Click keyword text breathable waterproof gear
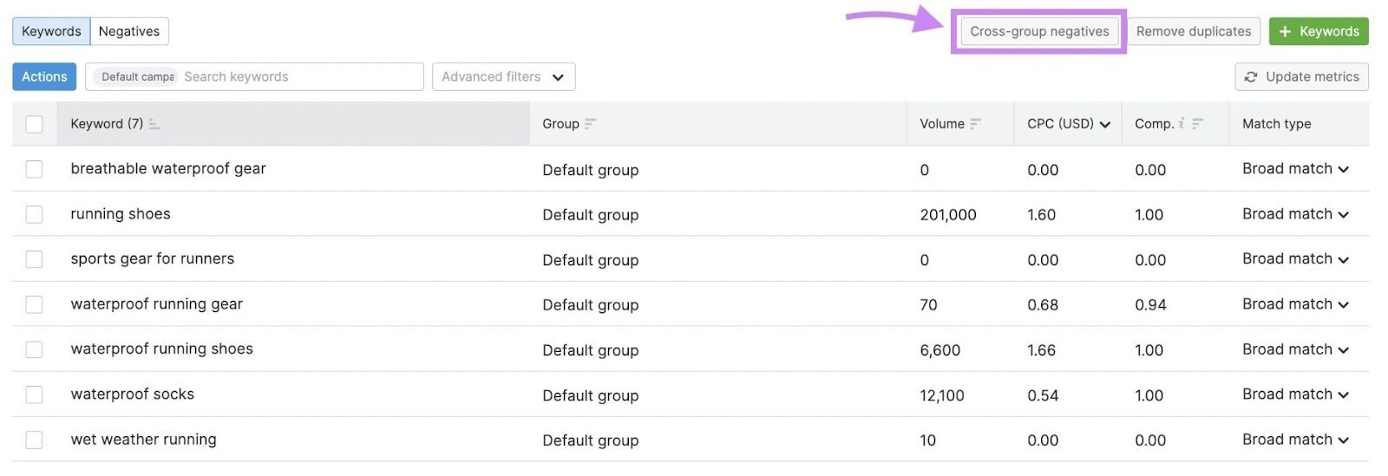The width and height of the screenshot is (1388, 476). pyautogui.click(x=168, y=169)
